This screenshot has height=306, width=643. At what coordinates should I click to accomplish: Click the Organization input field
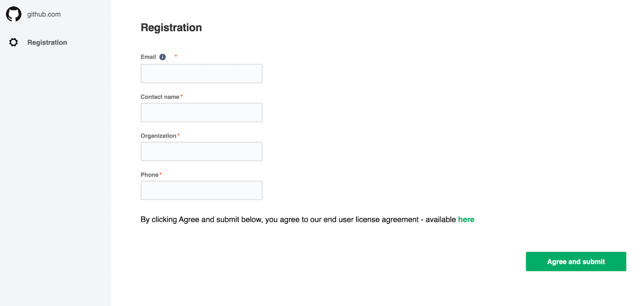coord(201,151)
